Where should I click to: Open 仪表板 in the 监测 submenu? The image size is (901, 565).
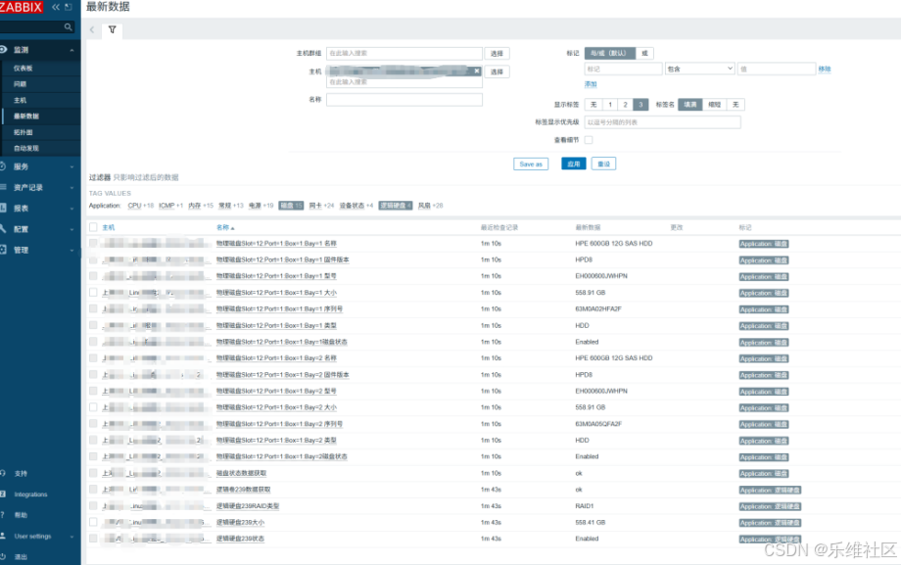(23, 68)
